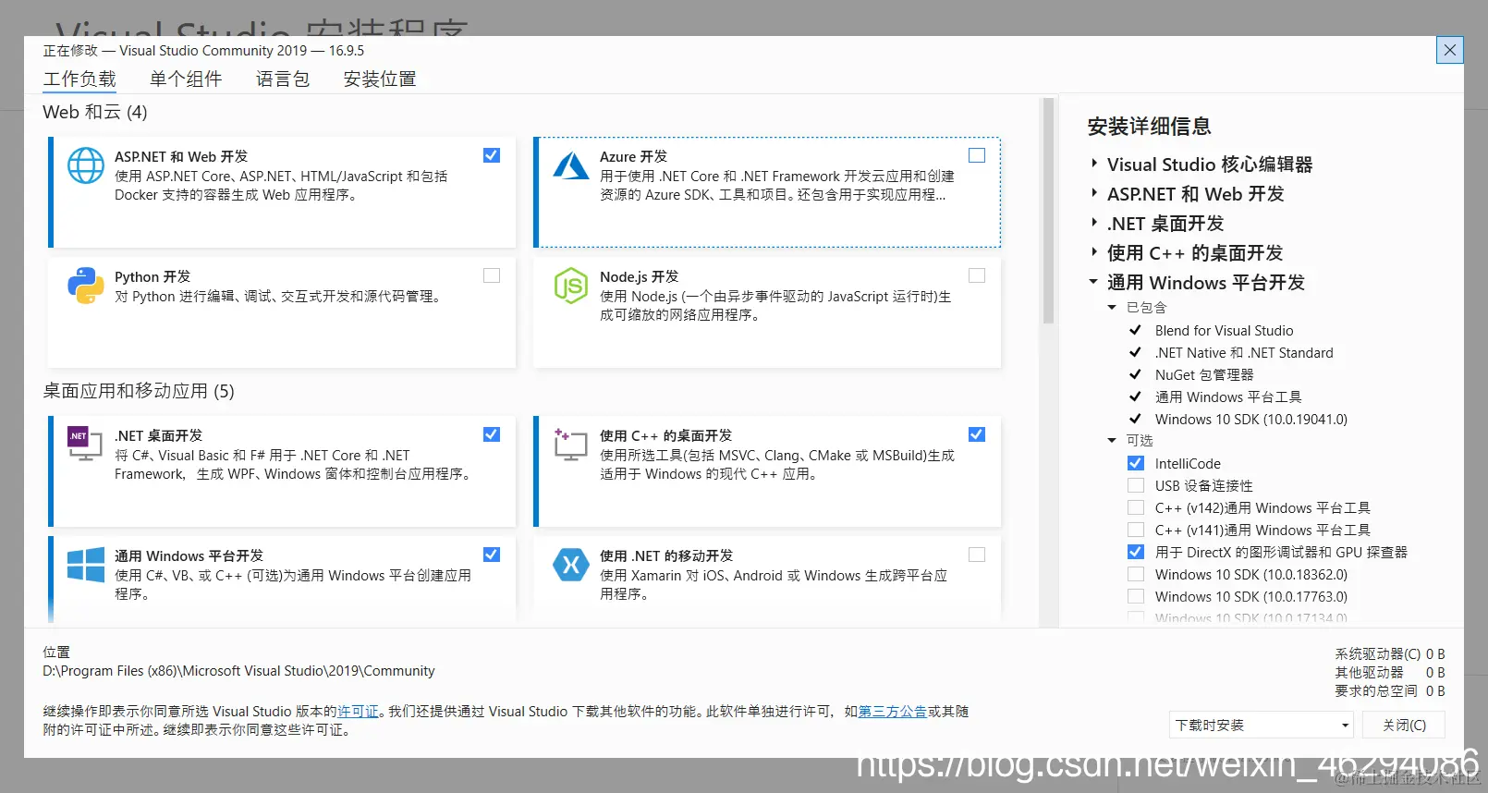Click the Web 和云 (4) section heading
The width and height of the screenshot is (1488, 793).
click(95, 112)
